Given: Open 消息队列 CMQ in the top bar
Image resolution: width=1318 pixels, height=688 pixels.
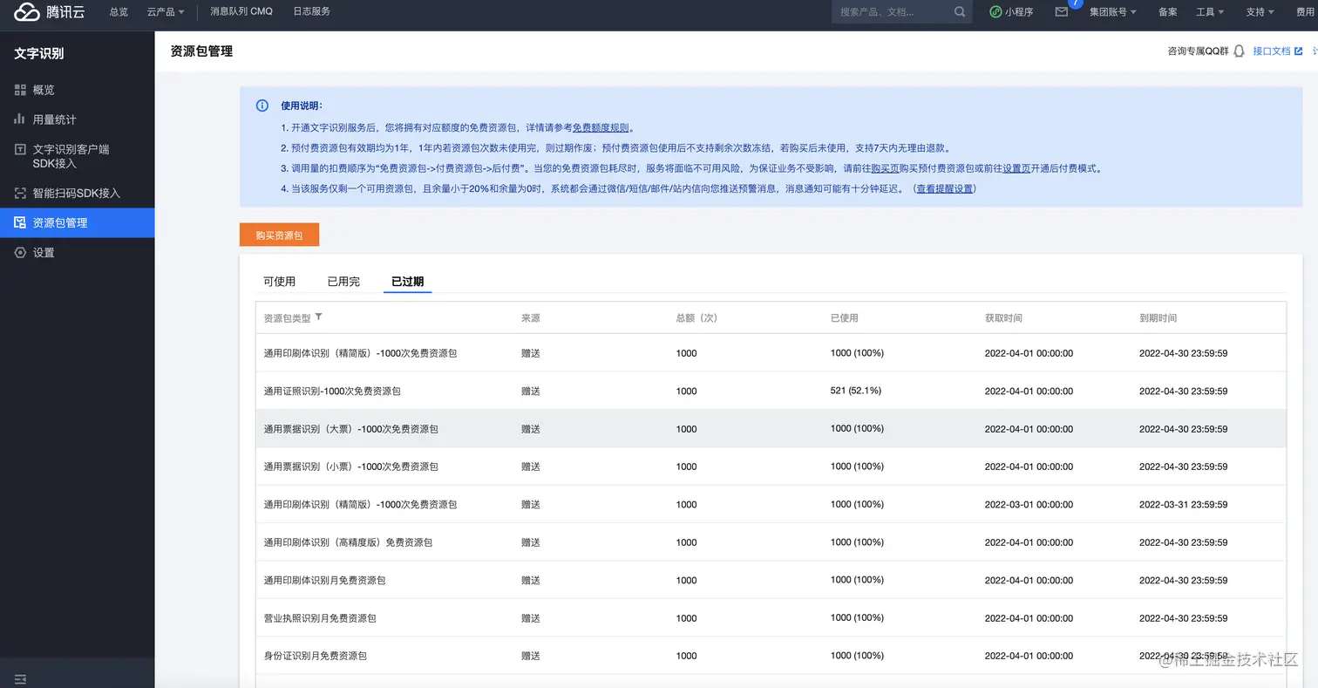Looking at the screenshot, I should 241,12.
